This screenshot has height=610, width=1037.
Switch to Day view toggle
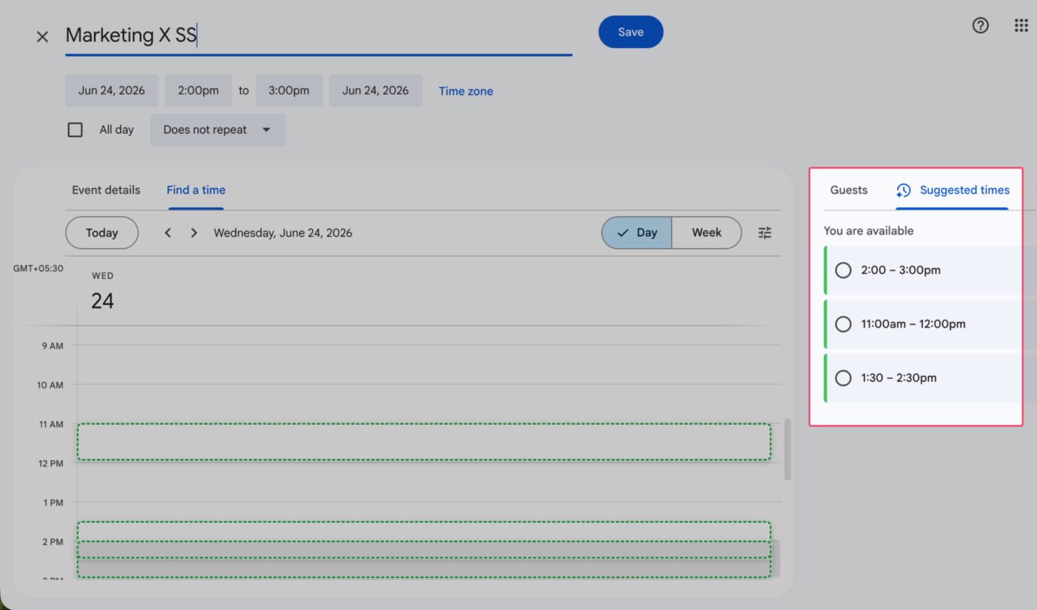637,232
